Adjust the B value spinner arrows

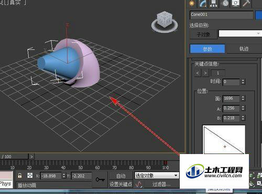(243, 118)
